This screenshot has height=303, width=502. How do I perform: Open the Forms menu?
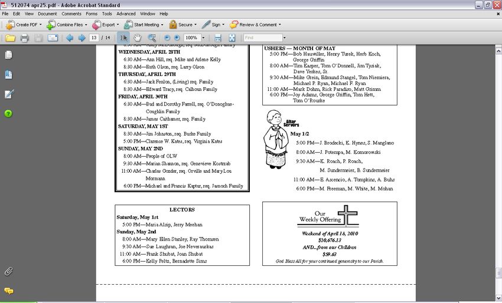coord(92,14)
